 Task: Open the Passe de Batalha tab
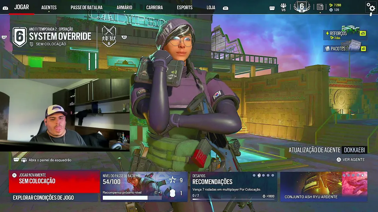(x=87, y=8)
